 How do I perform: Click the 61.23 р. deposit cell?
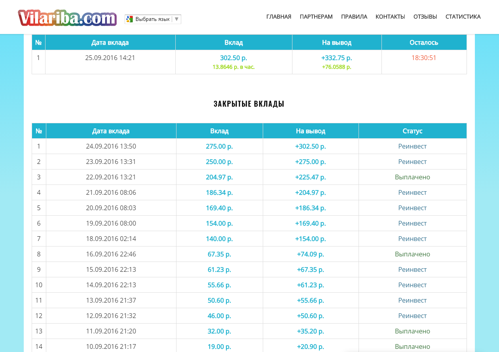pos(219,269)
